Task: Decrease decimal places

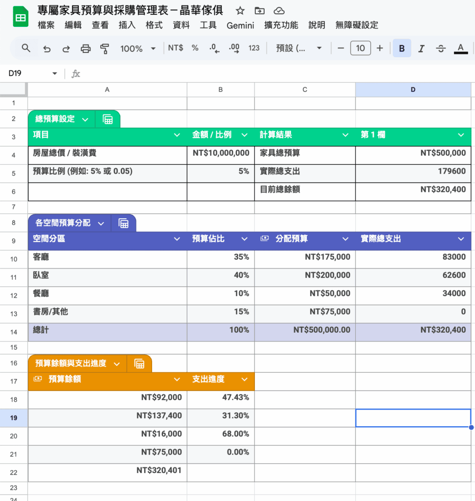Action: point(214,48)
